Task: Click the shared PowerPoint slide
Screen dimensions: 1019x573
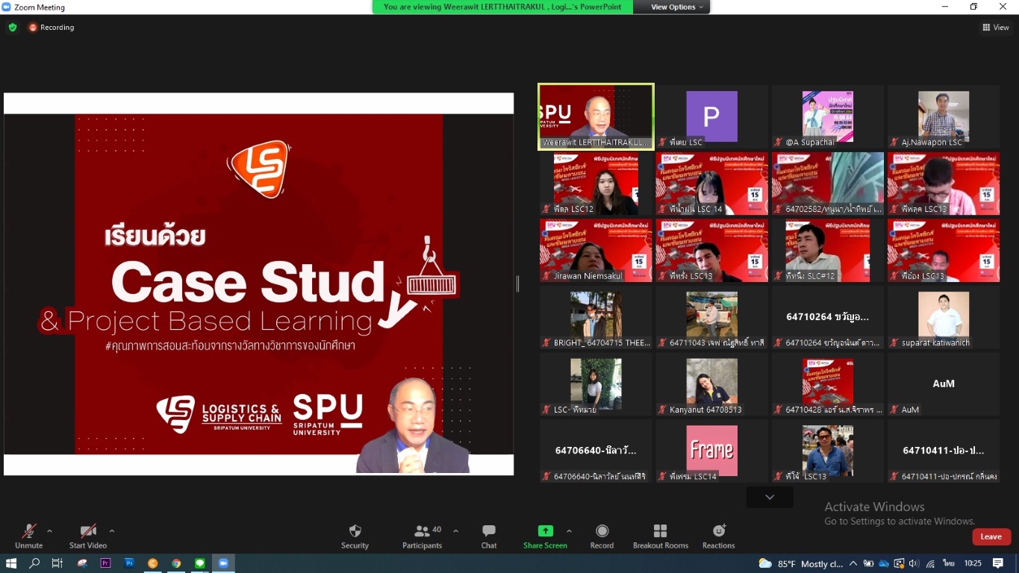Action: pyautogui.click(x=258, y=284)
